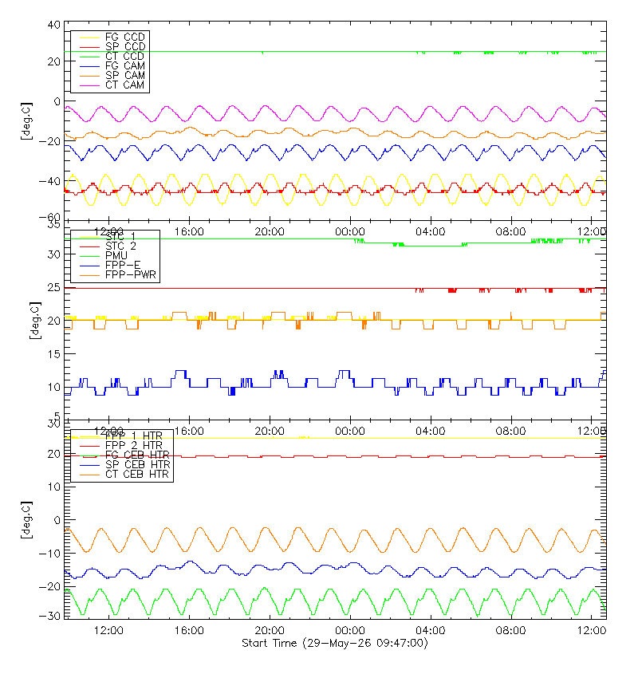Image resolution: width=638 pixels, height=678 pixels.
Task: Click the 16:00 tick label under middle plot
Action: (x=189, y=432)
